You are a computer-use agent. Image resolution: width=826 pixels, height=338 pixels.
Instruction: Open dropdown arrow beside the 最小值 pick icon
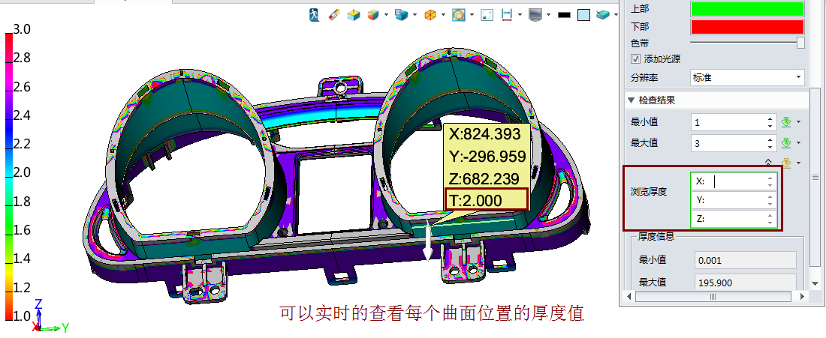coord(798,122)
